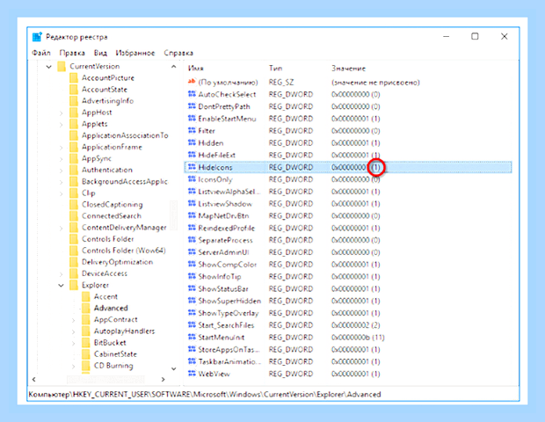
Task: Click the string icon of (По умолчанию) value
Action: click(192, 82)
